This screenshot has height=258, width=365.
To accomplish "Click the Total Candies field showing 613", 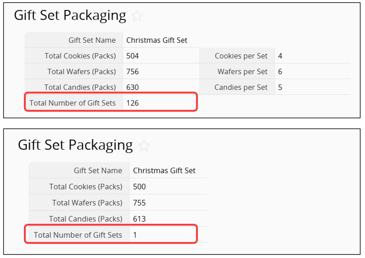I will [x=139, y=219].
